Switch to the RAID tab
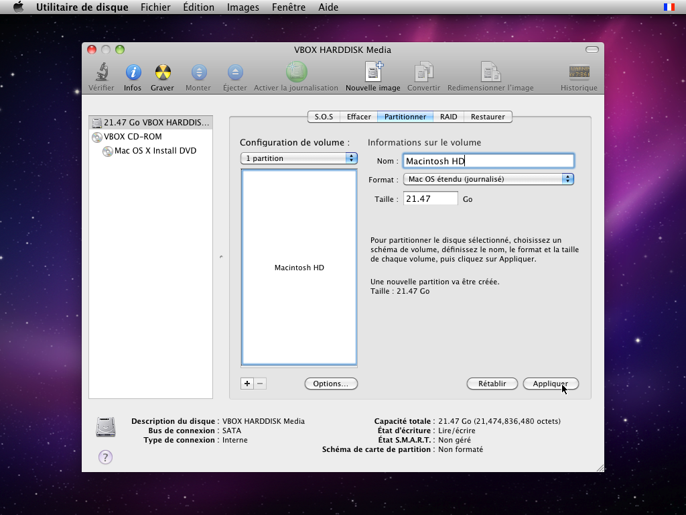The height and width of the screenshot is (515, 686). click(x=448, y=117)
